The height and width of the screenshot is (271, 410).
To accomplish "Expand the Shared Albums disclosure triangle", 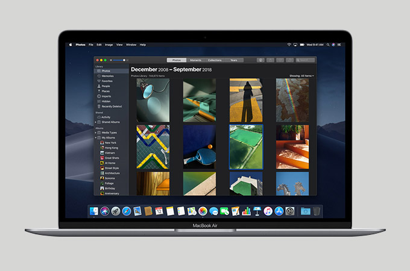I will (x=95, y=122).
